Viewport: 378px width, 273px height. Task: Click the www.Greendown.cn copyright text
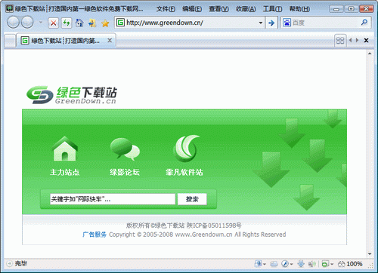coord(203,235)
